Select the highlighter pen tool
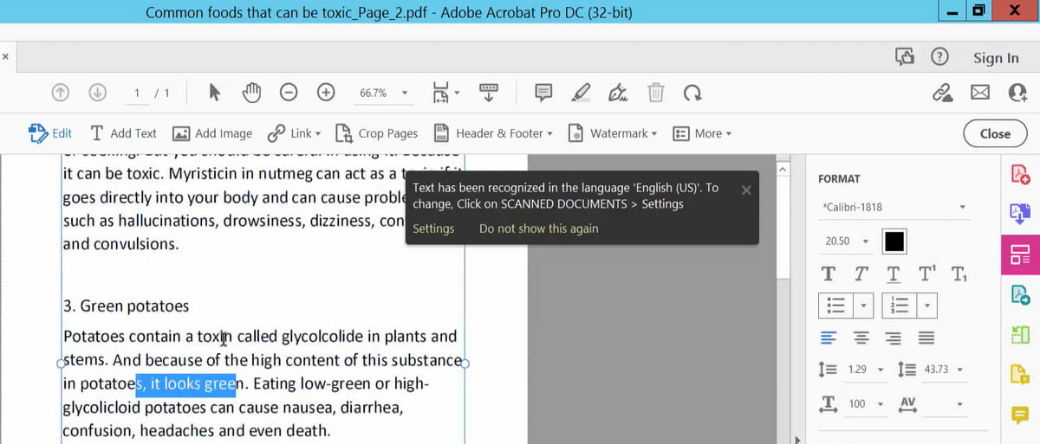The image size is (1040, 444). (582, 92)
